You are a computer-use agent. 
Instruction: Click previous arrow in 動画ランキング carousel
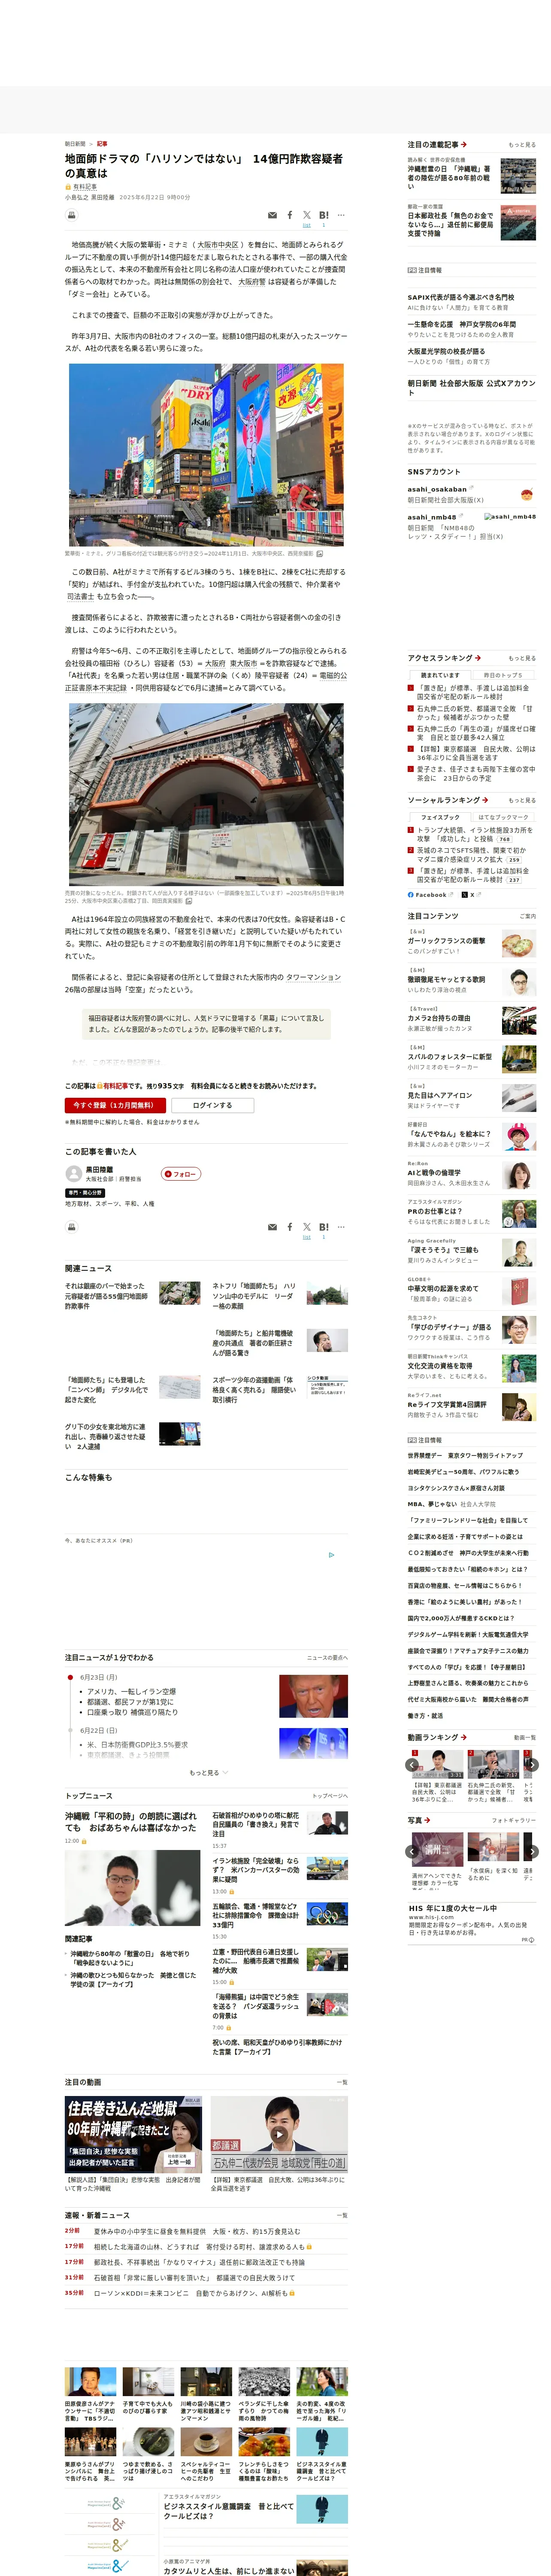tap(413, 1765)
